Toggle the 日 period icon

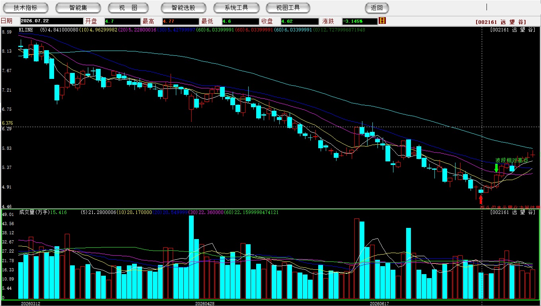(x=382, y=21)
